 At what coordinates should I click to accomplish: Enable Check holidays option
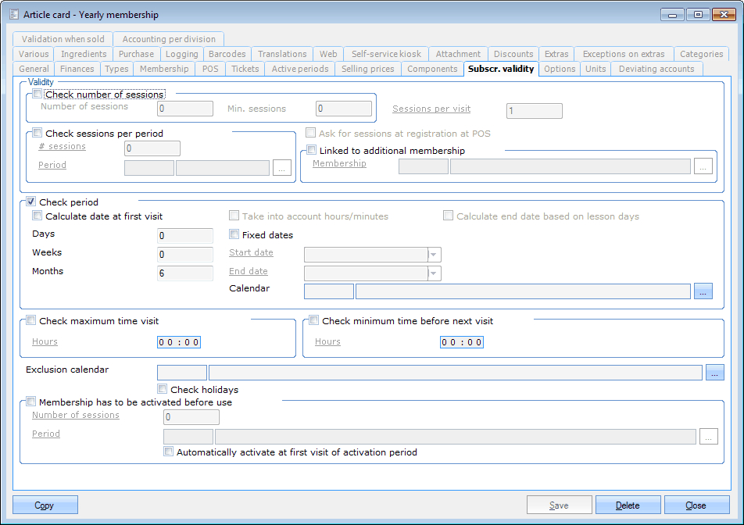point(163,389)
